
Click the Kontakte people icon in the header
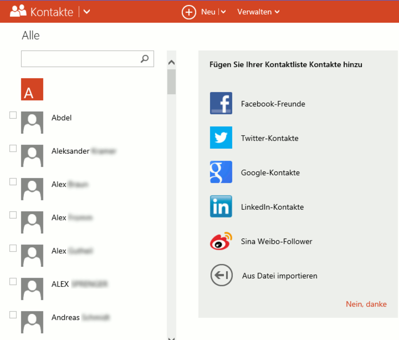click(x=18, y=11)
